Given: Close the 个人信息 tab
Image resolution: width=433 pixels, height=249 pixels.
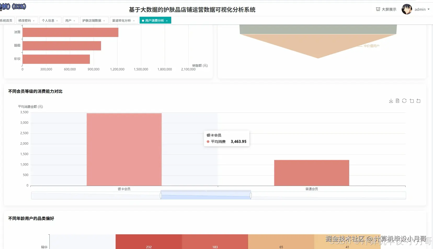Looking at the screenshot, I should pos(57,20).
